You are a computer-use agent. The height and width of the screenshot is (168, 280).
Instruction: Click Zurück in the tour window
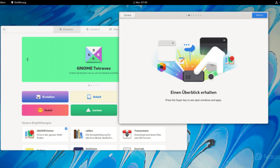click(128, 15)
